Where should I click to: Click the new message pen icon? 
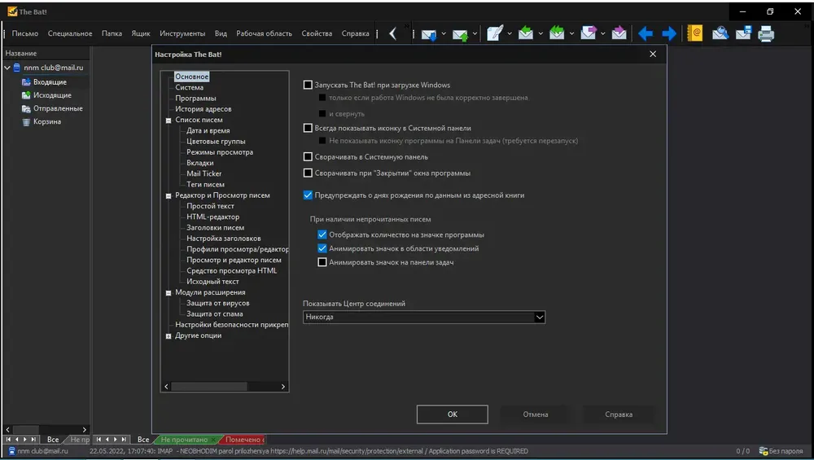[x=495, y=33]
